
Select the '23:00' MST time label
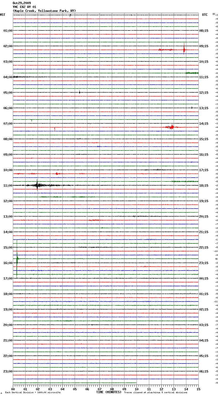point(8,371)
